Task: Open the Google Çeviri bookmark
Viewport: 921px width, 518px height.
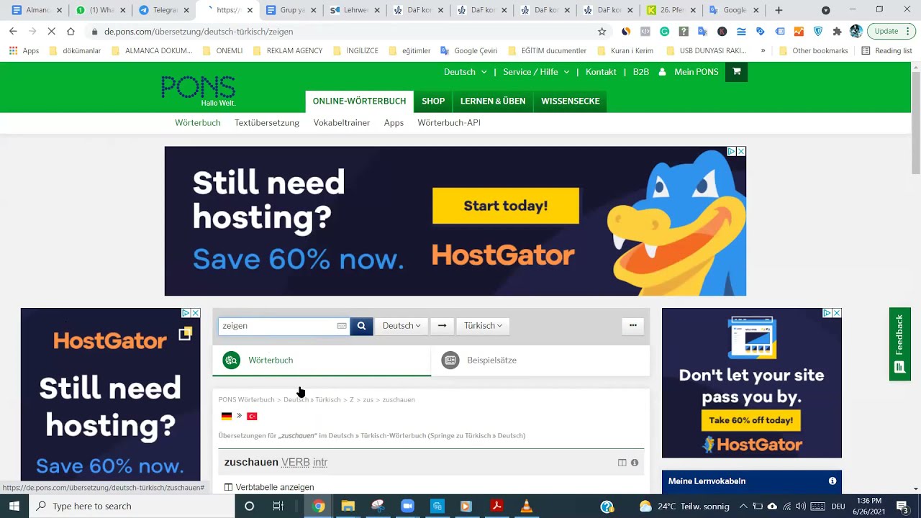Action: 469,51
